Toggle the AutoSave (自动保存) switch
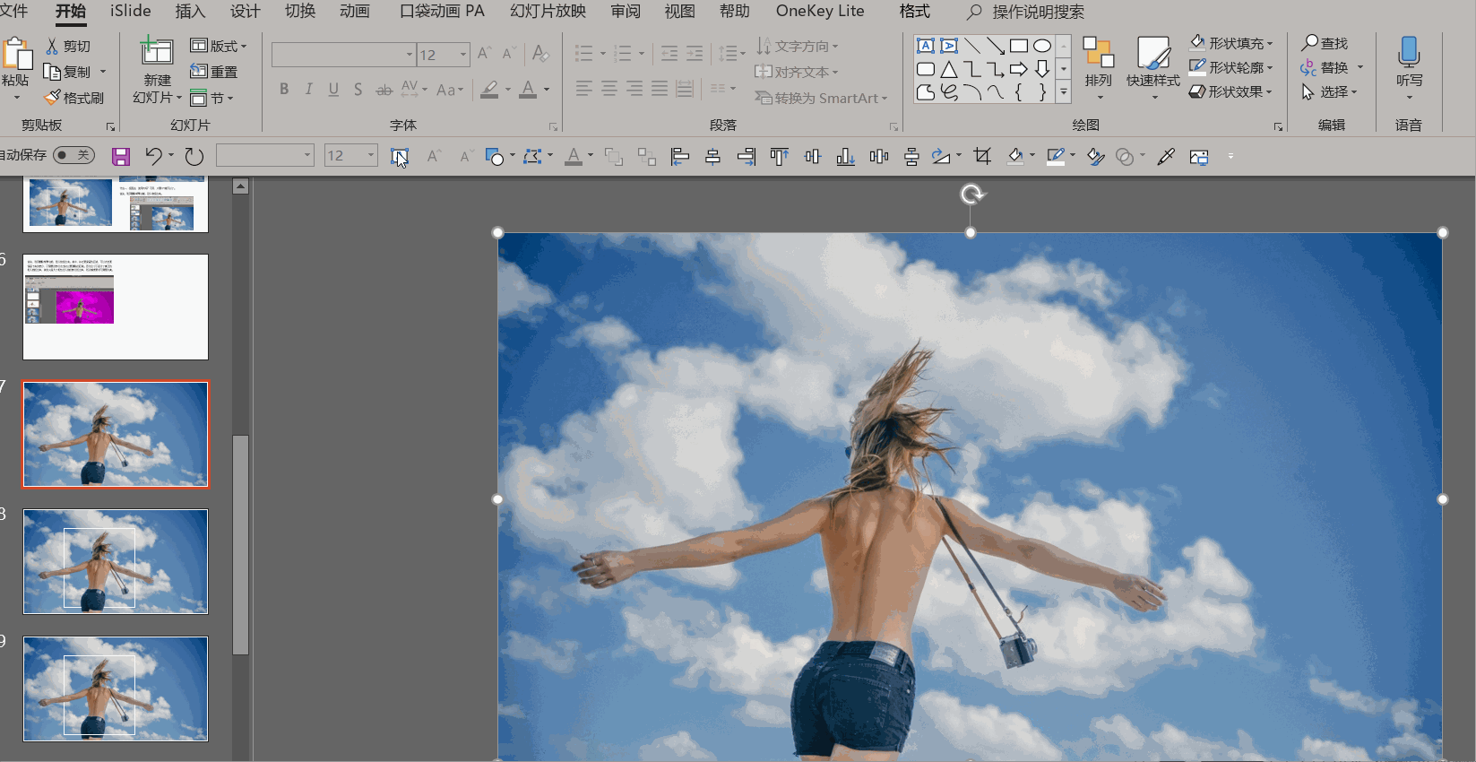The width and height of the screenshot is (1476, 762). click(73, 155)
